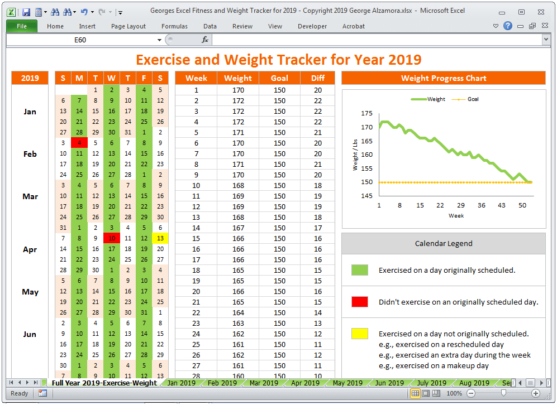Click the calculator icon in Quick Access Toolbar
This screenshot has height=405, width=557.
(39, 12)
